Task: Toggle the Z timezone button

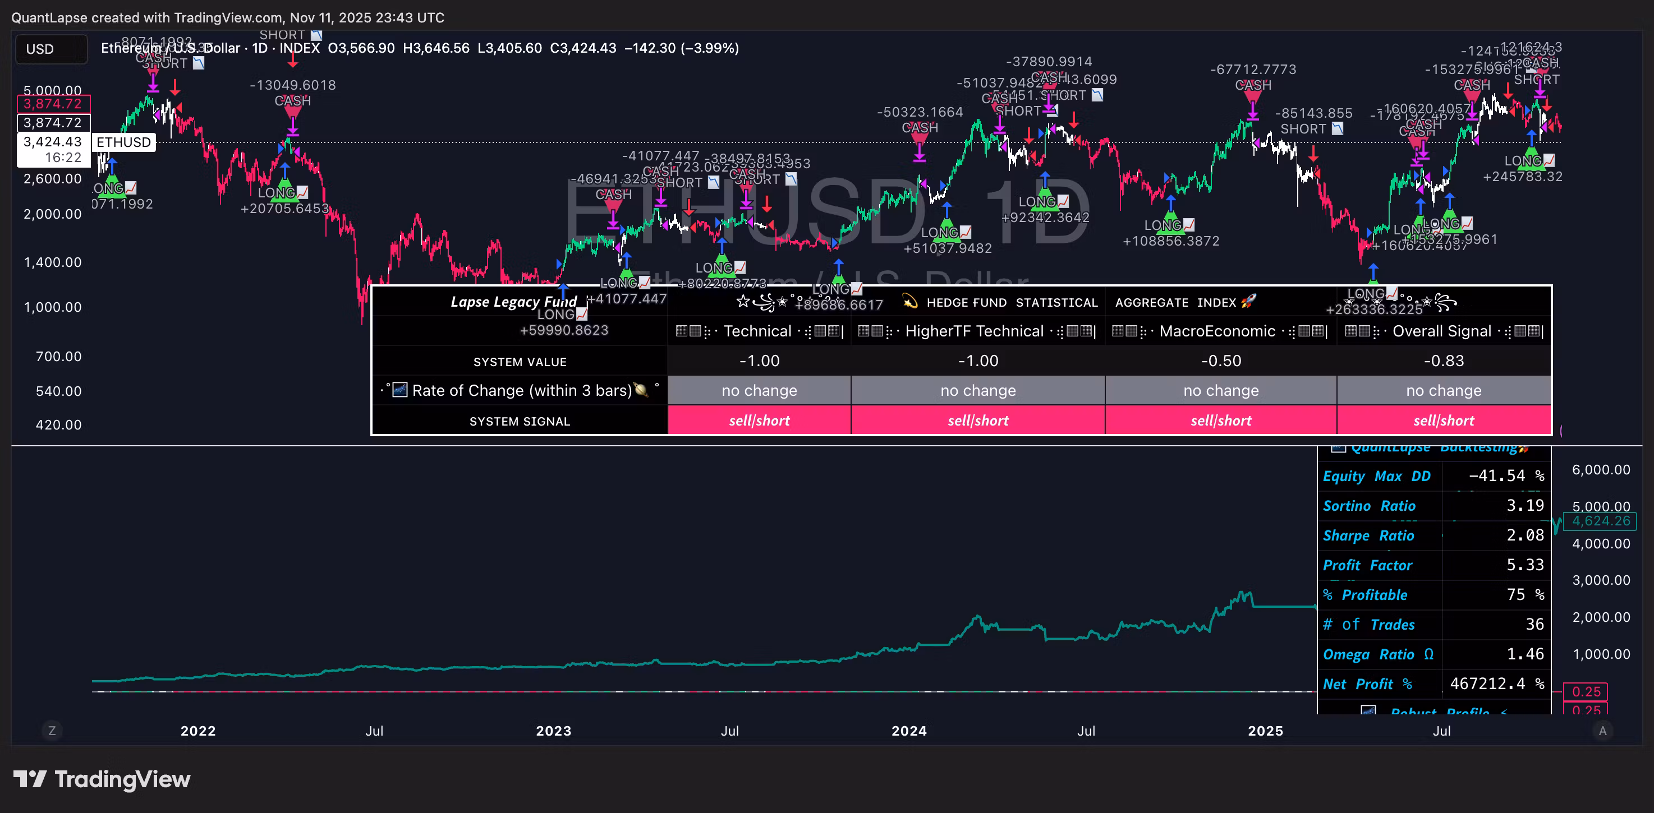Action: pos(52,731)
